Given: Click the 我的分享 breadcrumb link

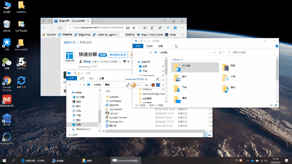Looking at the screenshot, I should coord(69,43).
